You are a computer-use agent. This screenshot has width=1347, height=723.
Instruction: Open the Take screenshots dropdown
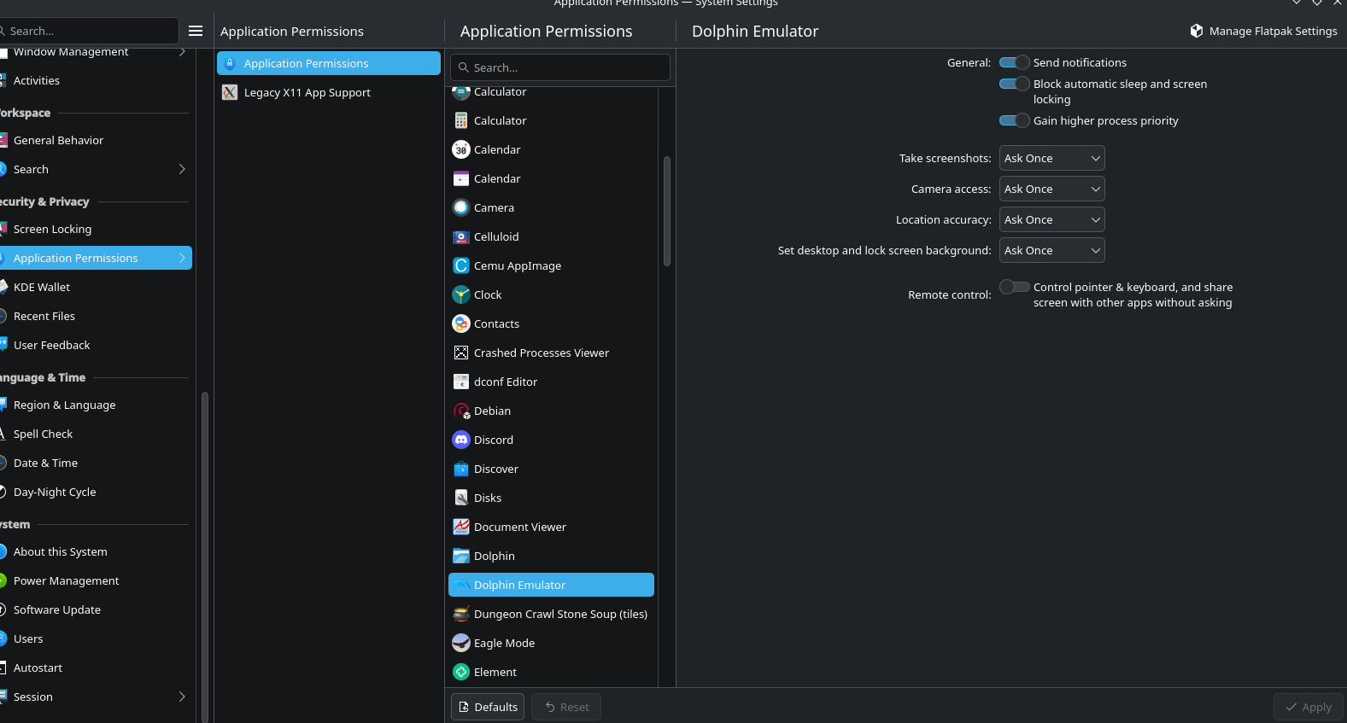[x=1051, y=158]
